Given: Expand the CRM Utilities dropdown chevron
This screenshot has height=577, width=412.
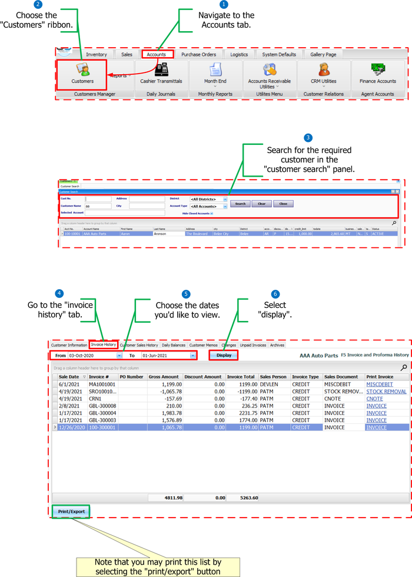Looking at the screenshot, I should tap(324, 87).
